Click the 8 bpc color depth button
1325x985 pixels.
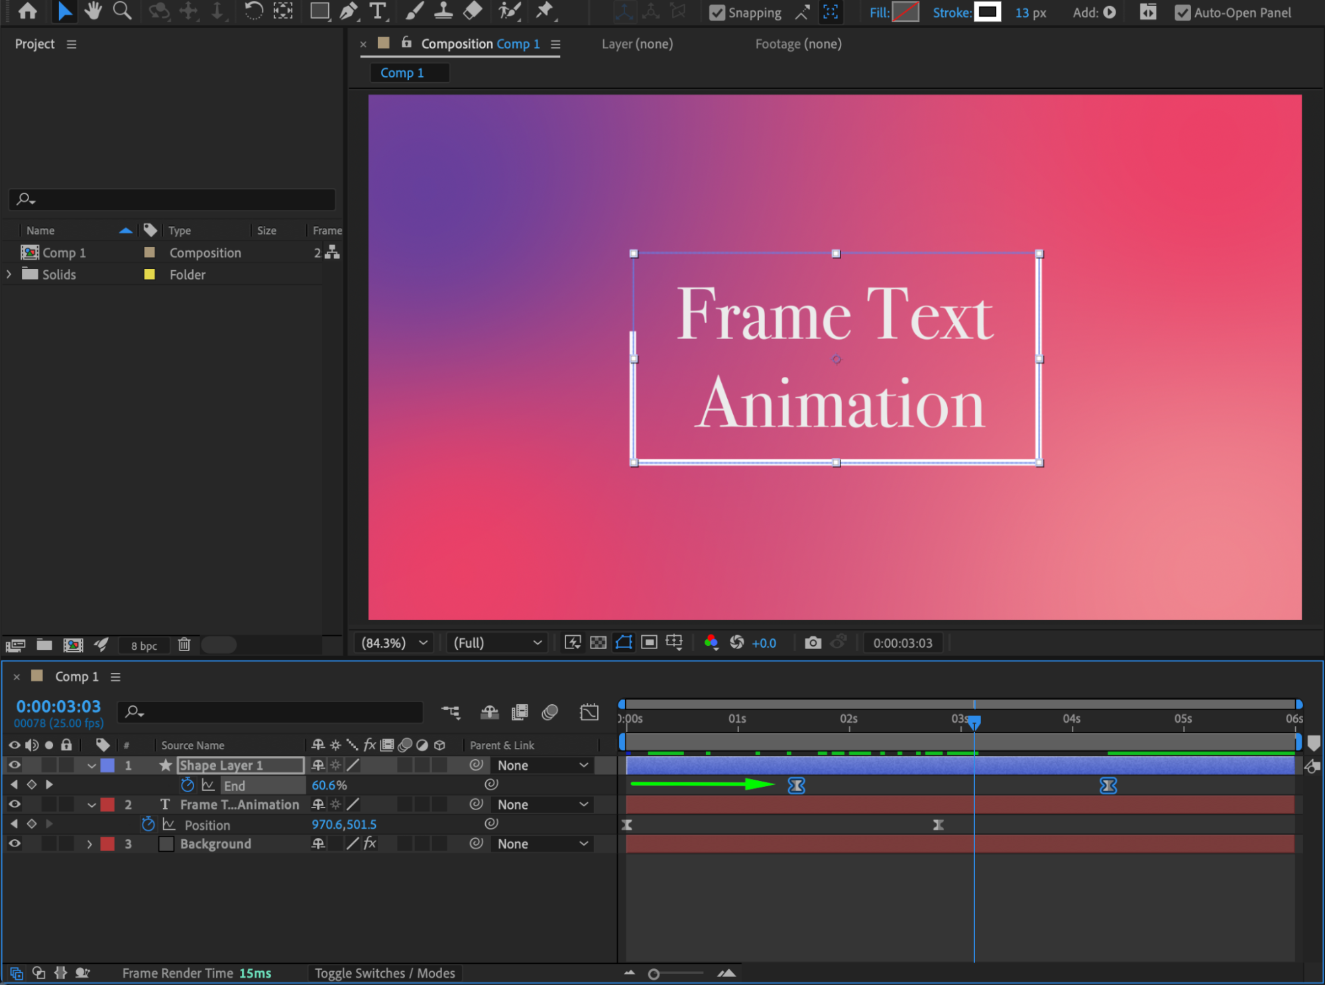click(x=144, y=645)
